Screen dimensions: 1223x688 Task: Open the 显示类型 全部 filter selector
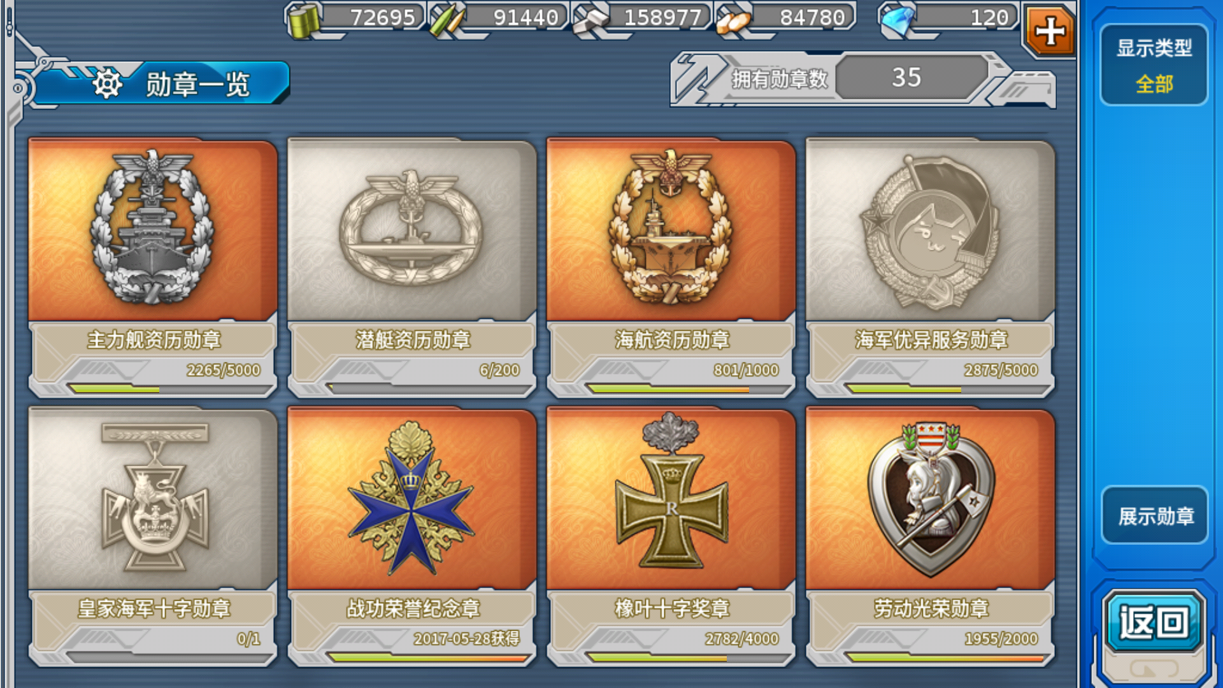pyautogui.click(x=1154, y=65)
